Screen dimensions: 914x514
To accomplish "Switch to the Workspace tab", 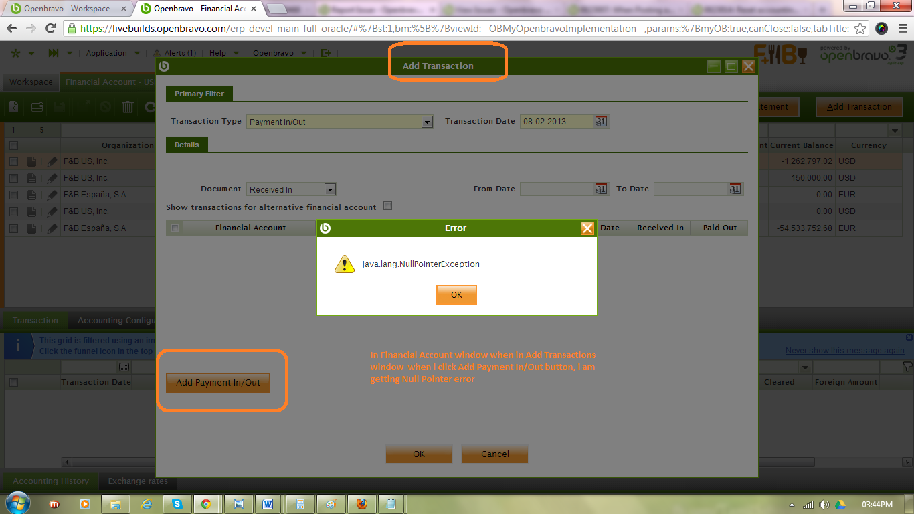I will [31, 82].
